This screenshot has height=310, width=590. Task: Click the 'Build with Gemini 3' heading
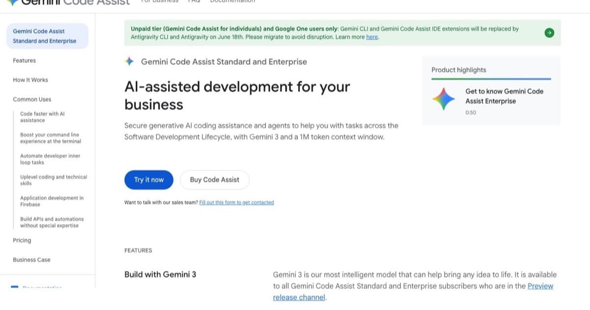click(160, 275)
